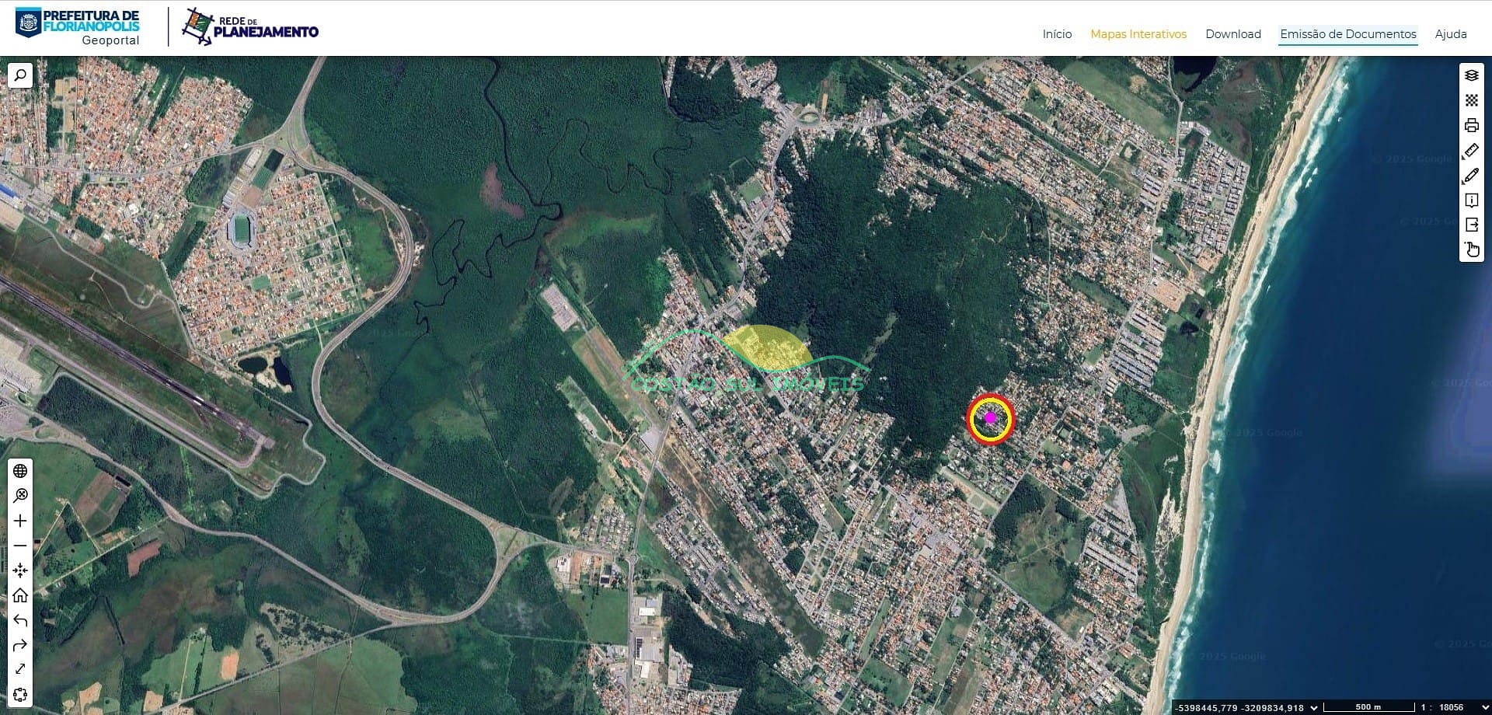Click the information balloon icon
Screen dimensions: 1492x715
[x=1471, y=201]
